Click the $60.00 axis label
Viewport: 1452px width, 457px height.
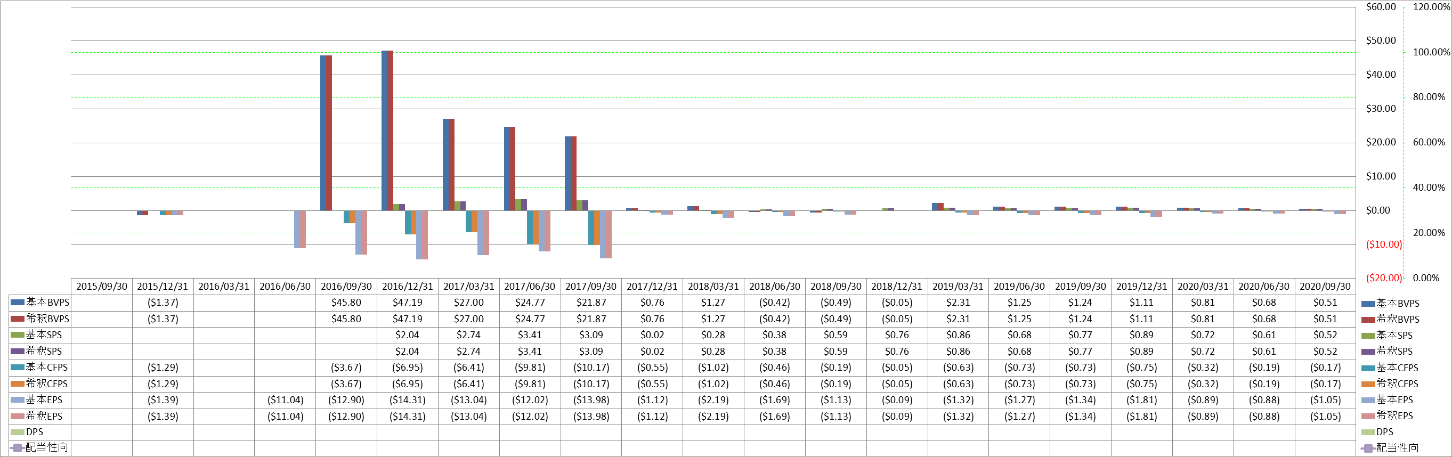pyautogui.click(x=1381, y=7)
